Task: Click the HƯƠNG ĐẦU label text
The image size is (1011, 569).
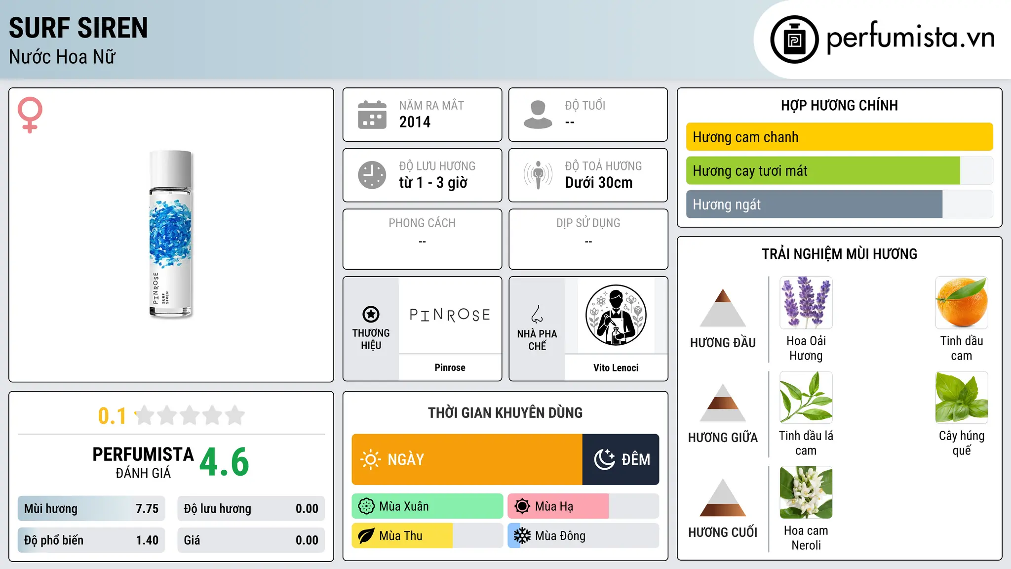Action: (723, 343)
